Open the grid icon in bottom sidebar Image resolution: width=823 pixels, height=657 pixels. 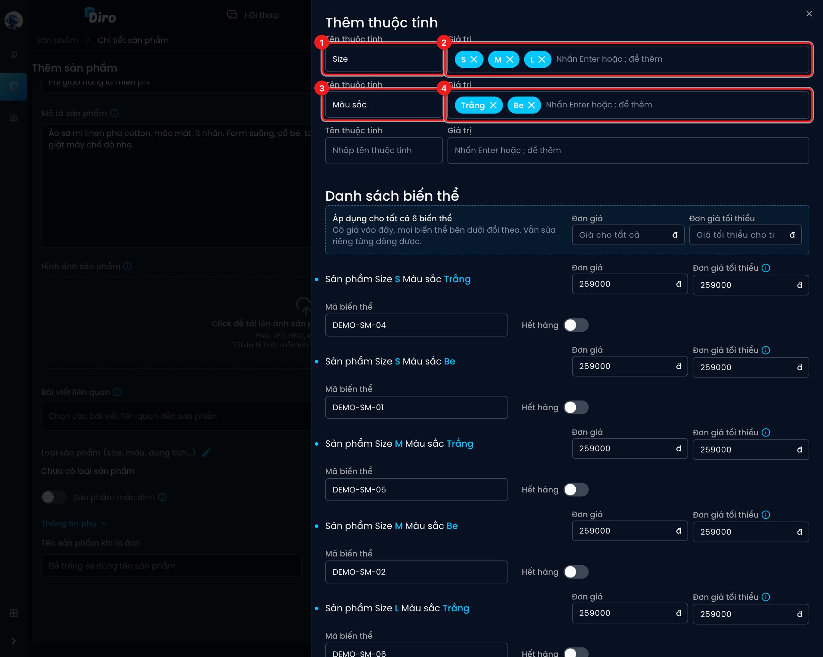14,613
